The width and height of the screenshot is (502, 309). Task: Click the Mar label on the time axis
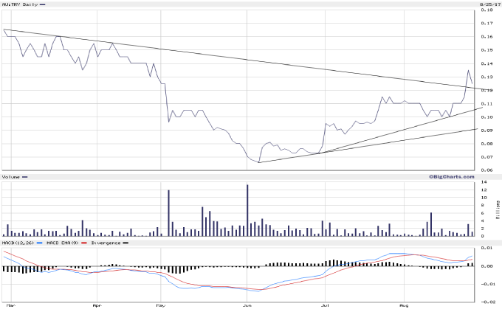point(10,304)
